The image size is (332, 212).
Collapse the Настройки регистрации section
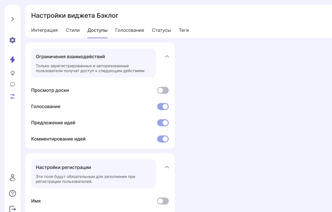(167, 167)
